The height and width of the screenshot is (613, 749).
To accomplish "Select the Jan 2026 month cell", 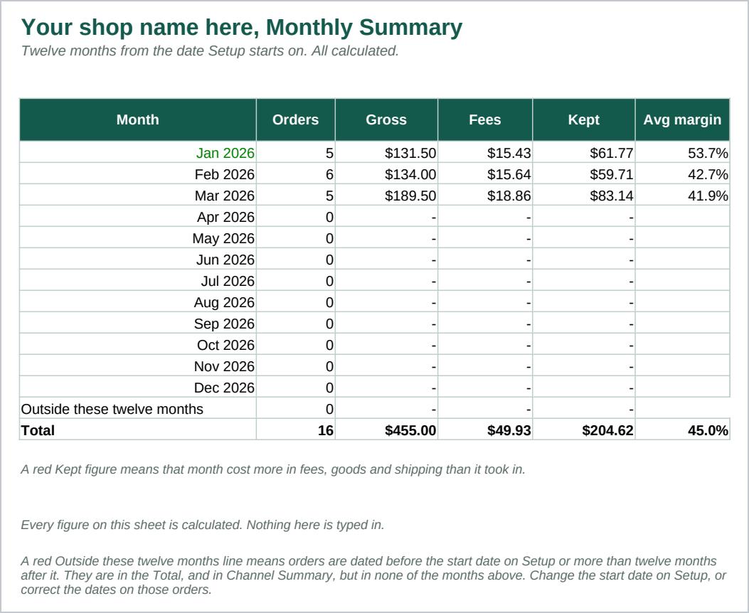I will pyautogui.click(x=138, y=153).
